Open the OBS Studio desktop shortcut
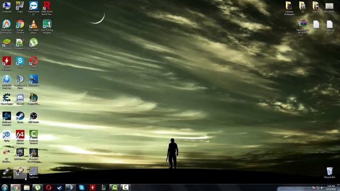The height and width of the screenshot is (191, 340). (33, 117)
